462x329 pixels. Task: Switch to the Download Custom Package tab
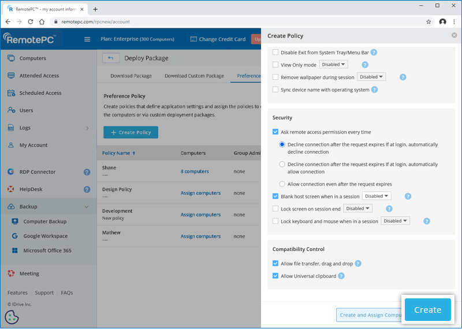pos(194,76)
